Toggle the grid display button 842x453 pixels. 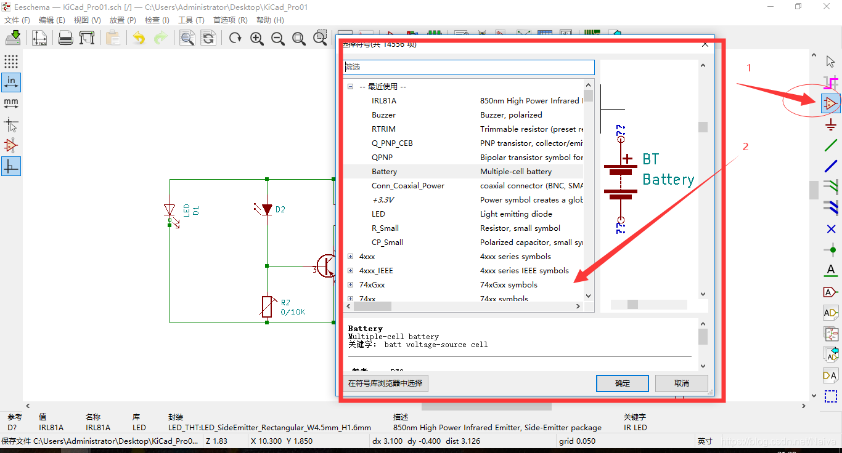coord(11,62)
